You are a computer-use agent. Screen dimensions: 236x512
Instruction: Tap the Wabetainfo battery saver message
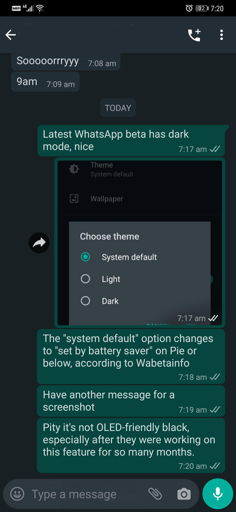131,357
